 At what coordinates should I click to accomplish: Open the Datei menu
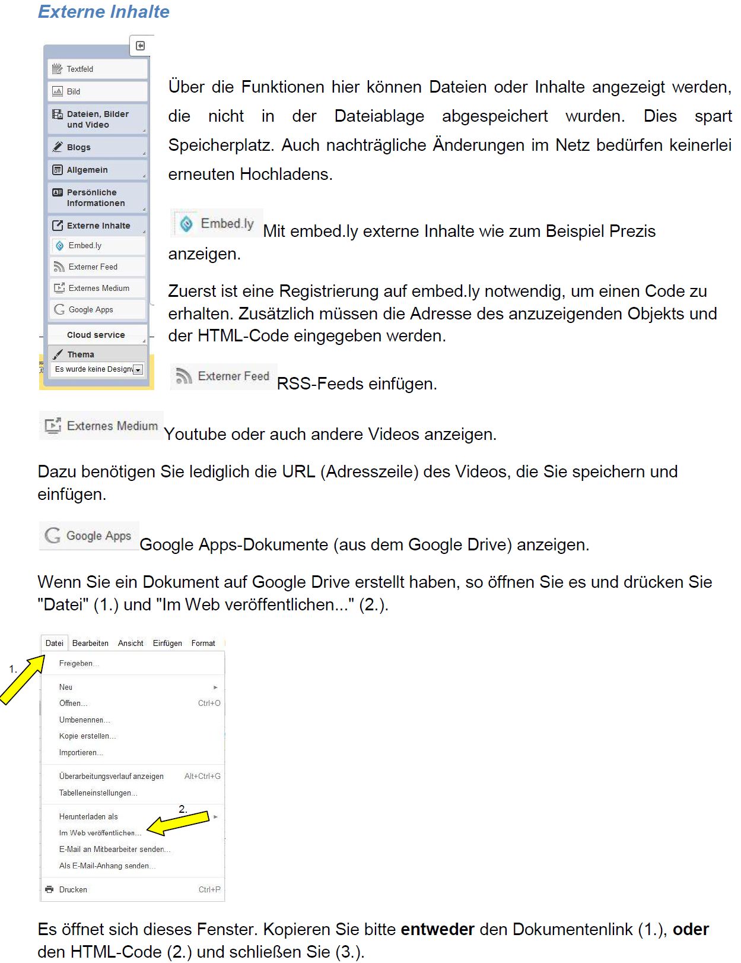pos(54,643)
